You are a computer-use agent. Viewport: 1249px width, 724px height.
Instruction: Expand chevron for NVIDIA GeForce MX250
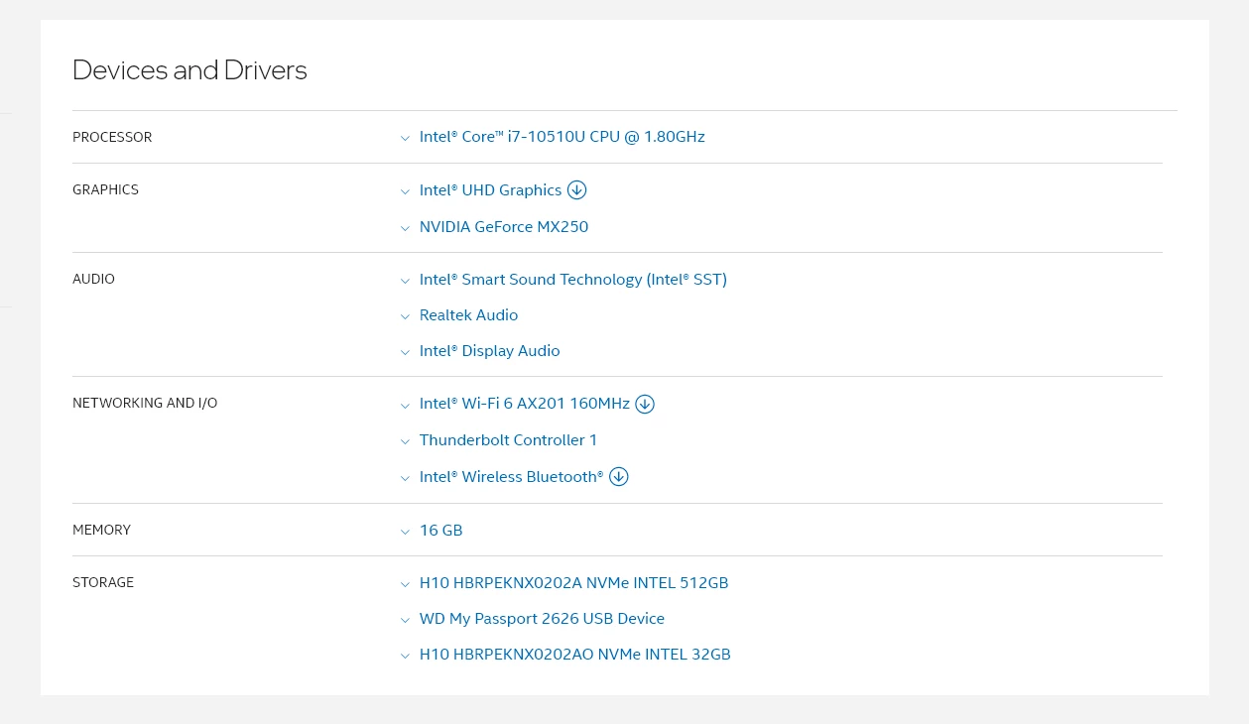coord(405,228)
